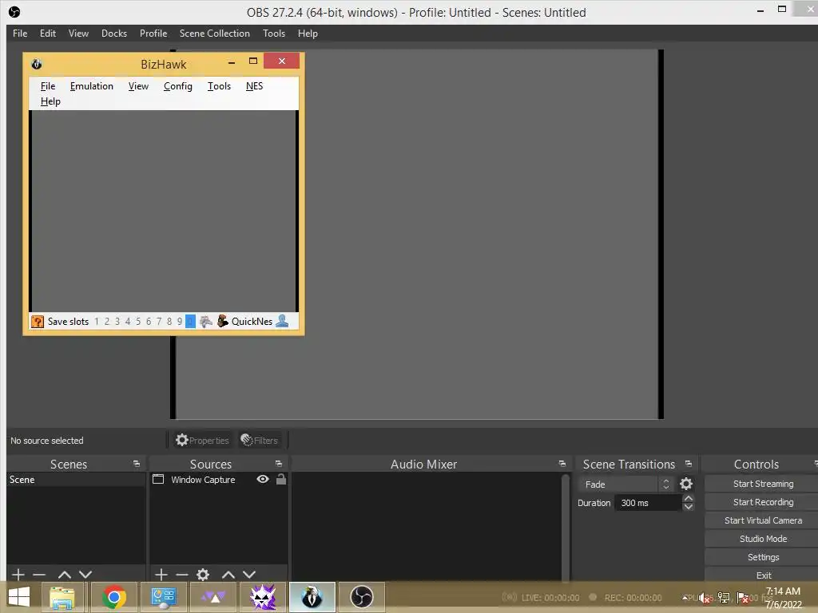The height and width of the screenshot is (613, 818).
Task: Move scene down arrow
Action: click(x=85, y=575)
